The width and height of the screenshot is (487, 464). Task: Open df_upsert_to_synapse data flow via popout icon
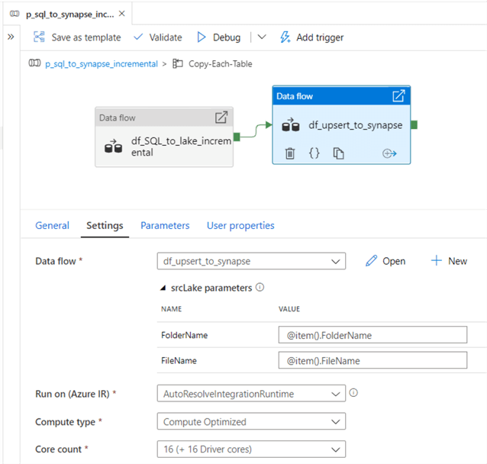coord(398,96)
